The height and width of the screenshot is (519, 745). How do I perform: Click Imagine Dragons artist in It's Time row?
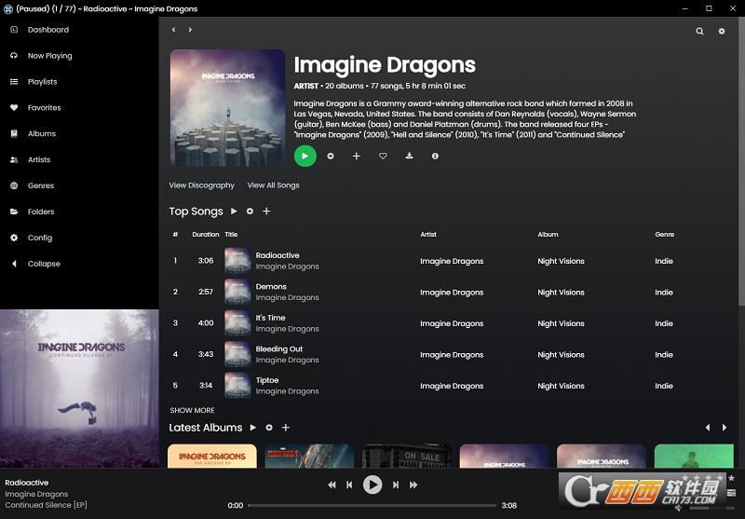[x=452, y=323]
